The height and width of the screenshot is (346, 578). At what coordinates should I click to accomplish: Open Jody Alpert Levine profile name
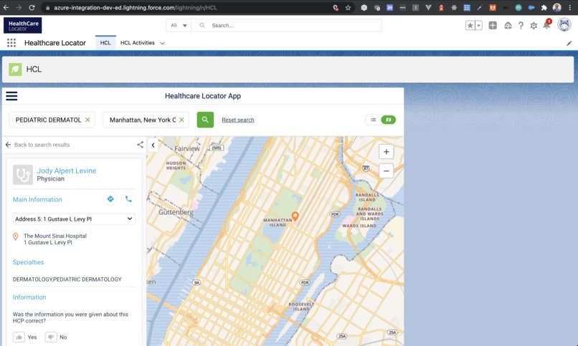click(x=67, y=170)
